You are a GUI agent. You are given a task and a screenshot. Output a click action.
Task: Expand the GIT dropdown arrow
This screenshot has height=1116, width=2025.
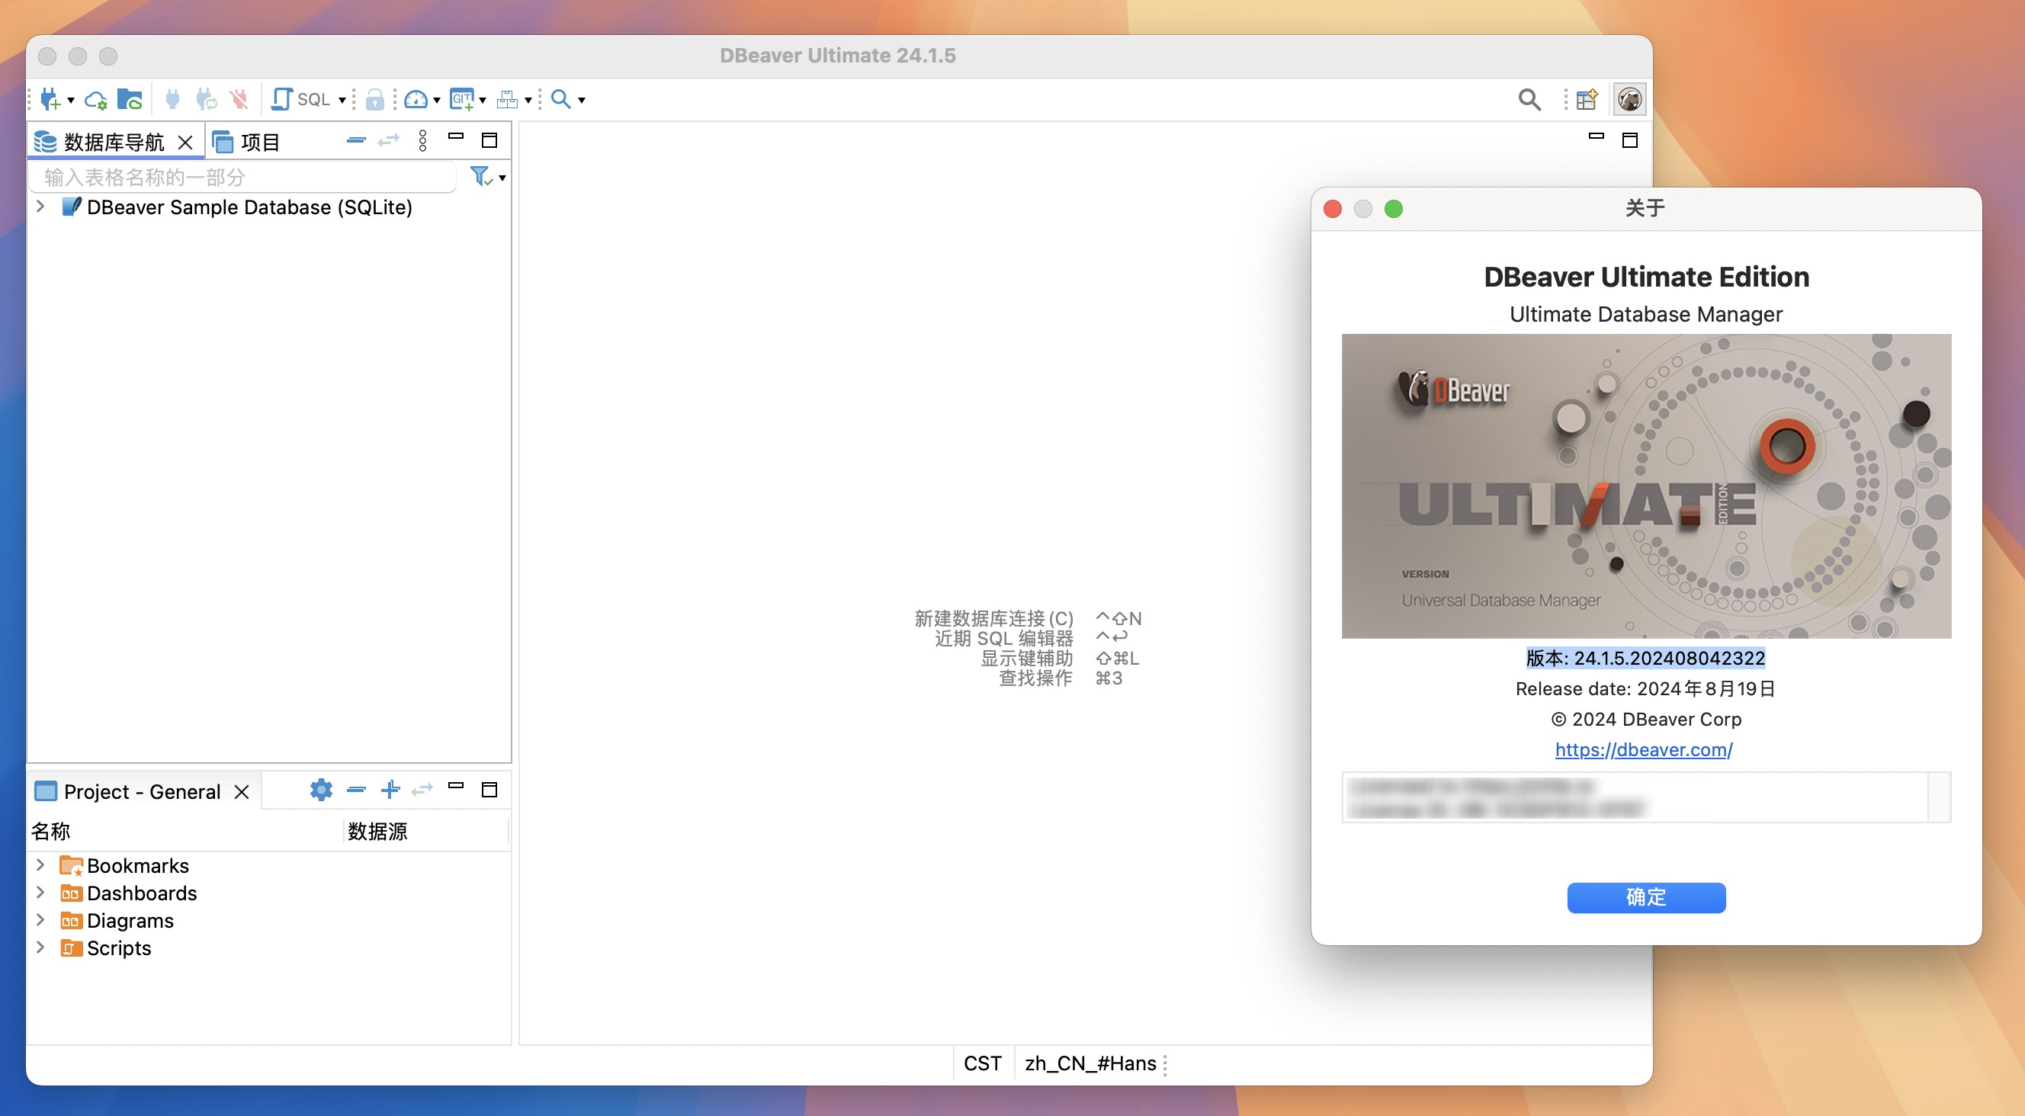pos(483,100)
